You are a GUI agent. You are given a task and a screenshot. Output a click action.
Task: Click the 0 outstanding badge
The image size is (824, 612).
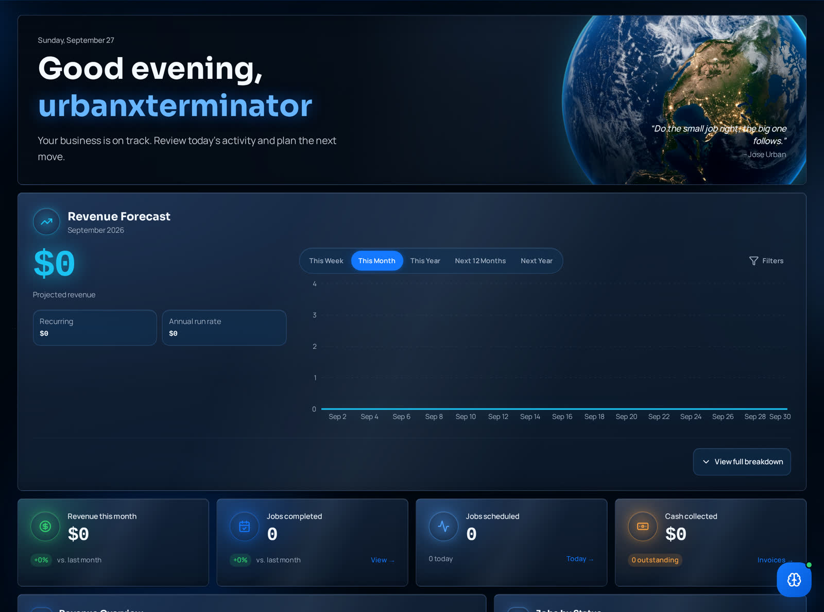pos(655,560)
